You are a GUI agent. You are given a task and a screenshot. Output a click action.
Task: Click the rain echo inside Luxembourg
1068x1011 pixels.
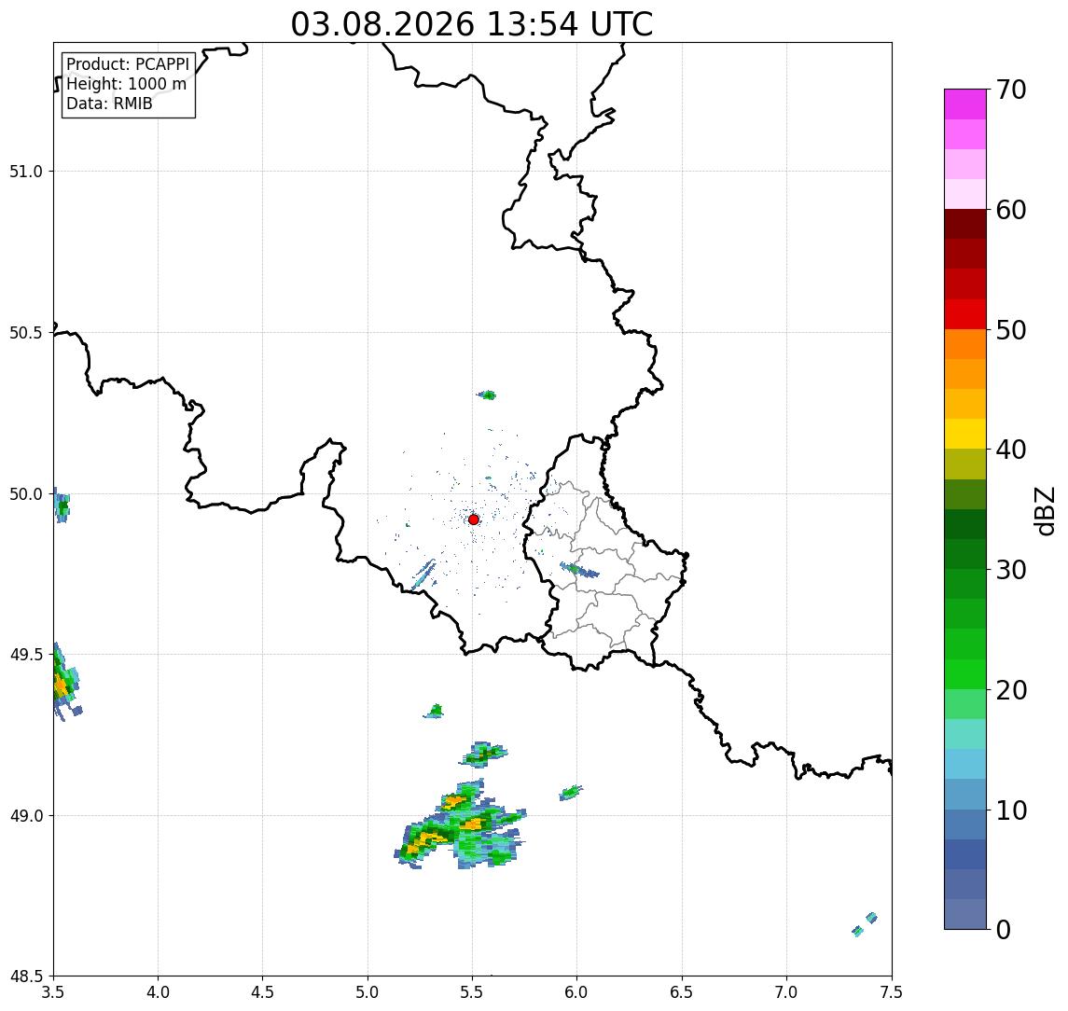pos(579,570)
